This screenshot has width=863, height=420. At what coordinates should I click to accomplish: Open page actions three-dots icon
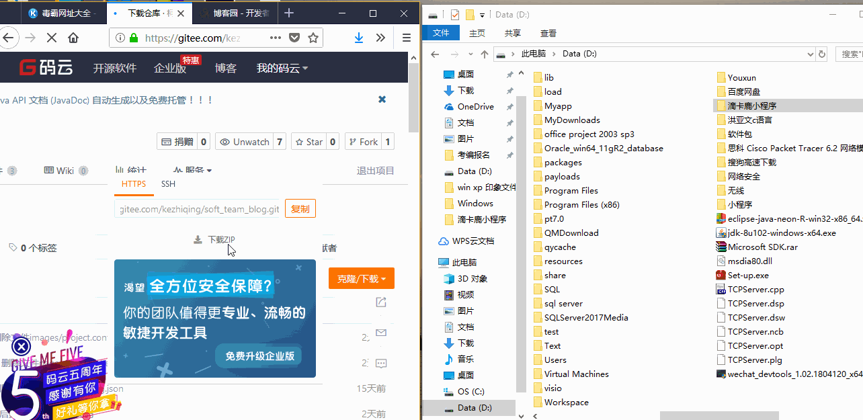276,38
